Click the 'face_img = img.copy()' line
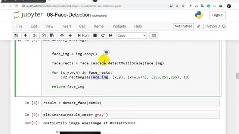 pyautogui.click(x=74, y=54)
